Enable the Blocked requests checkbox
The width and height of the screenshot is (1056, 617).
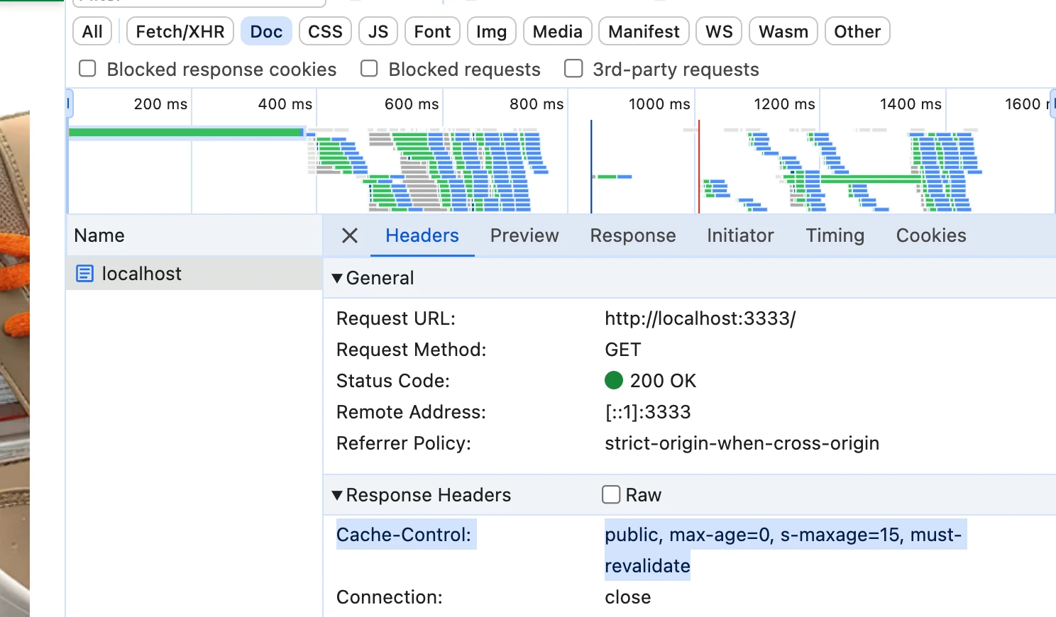[x=368, y=68]
